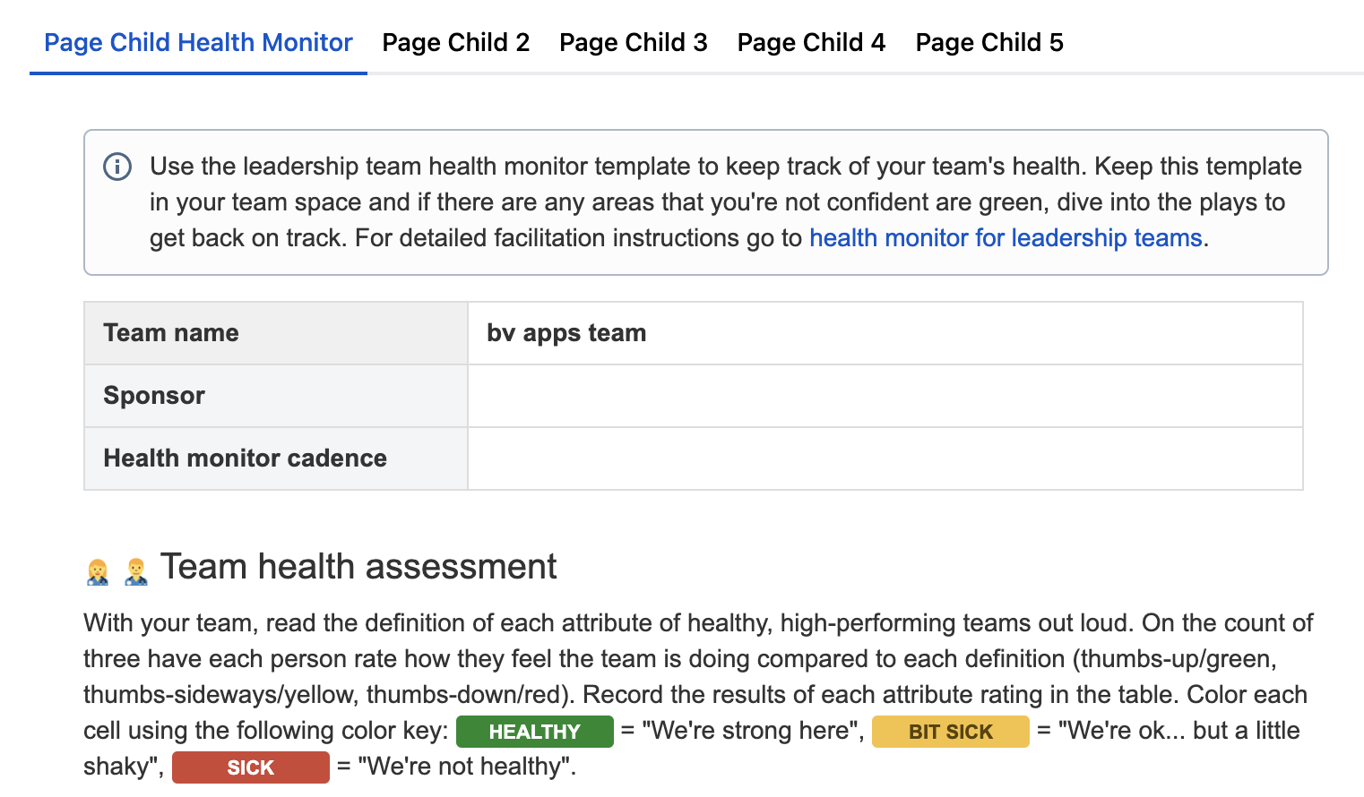The image size is (1364, 797).
Task: Click the yellow BIT SICK status lozenge
Action: (x=950, y=732)
